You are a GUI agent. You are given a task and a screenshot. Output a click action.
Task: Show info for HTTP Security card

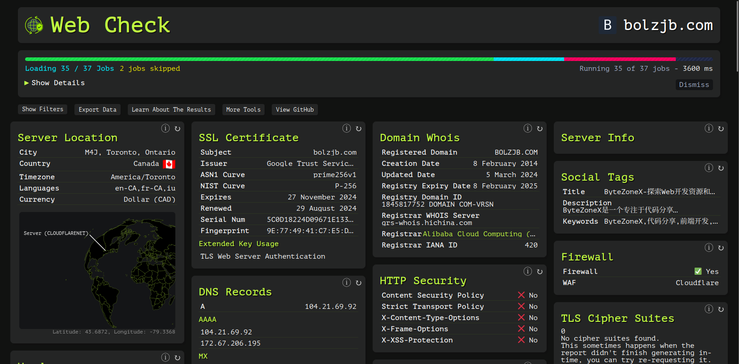point(528,272)
